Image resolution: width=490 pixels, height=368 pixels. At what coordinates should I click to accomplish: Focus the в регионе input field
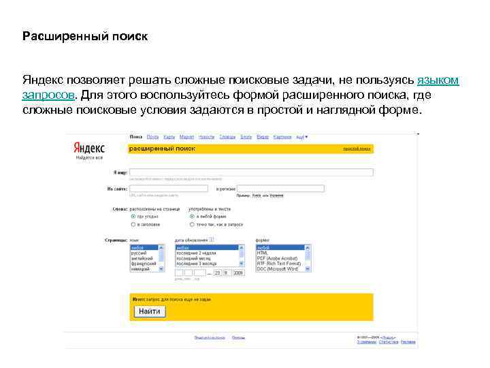point(280,188)
